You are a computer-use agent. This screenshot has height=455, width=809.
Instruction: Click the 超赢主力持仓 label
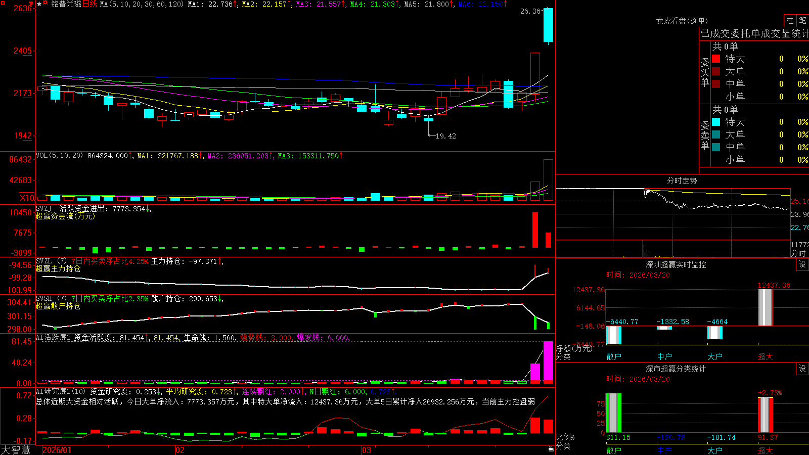pyautogui.click(x=58, y=268)
